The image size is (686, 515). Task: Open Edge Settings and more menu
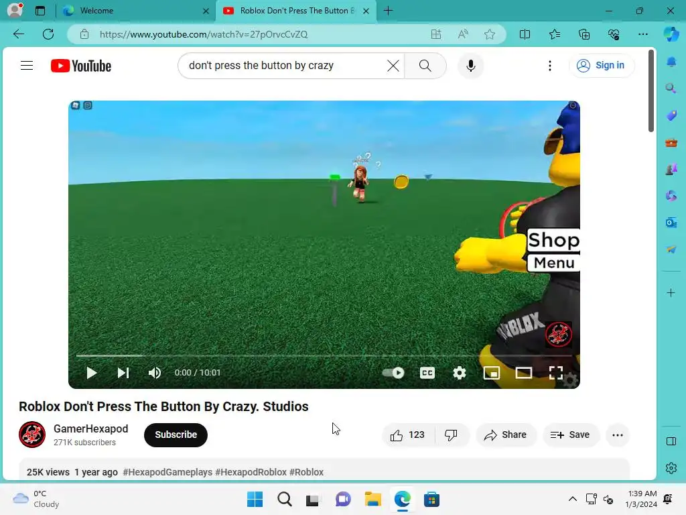[x=642, y=34]
